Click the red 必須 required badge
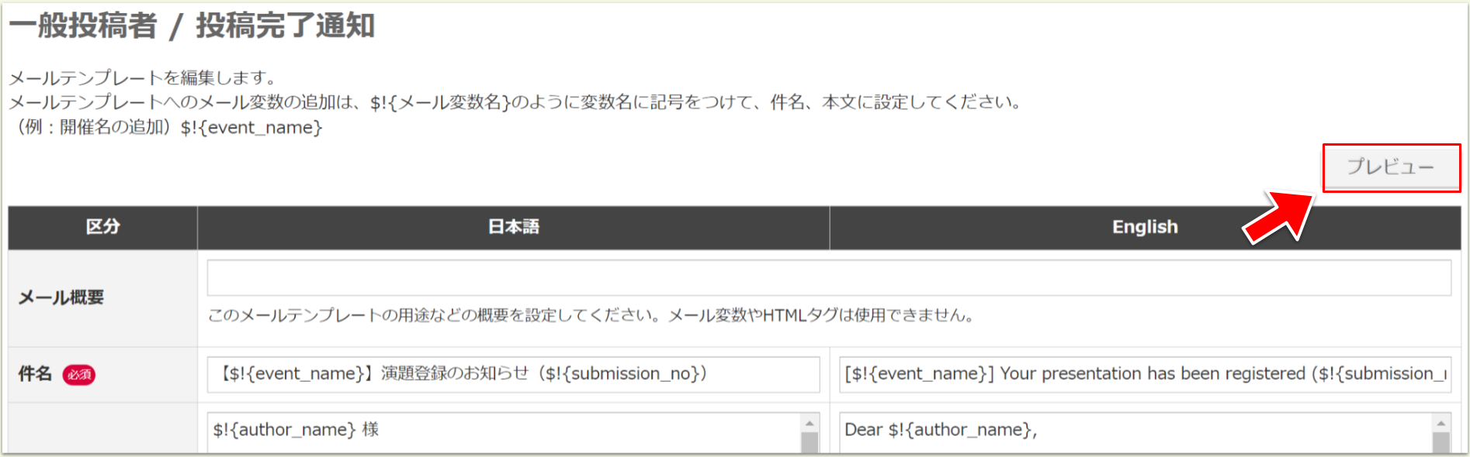Image resolution: width=1470 pixels, height=457 pixels. tap(79, 375)
